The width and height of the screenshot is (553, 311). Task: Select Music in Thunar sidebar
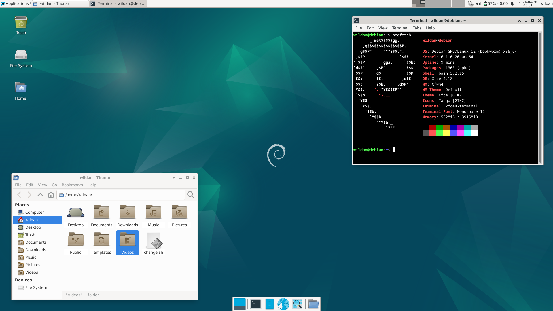coord(37,257)
